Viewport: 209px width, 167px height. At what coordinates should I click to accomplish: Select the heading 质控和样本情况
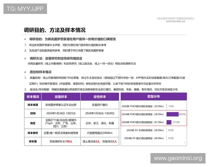pos(40,72)
